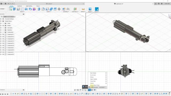
Task: Select the Shell tool icon
Action: point(47,9)
